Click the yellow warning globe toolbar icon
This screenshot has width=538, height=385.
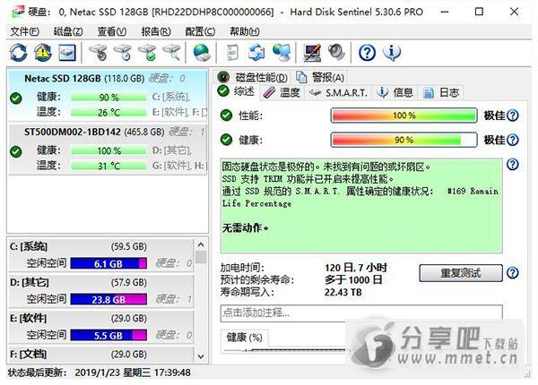[x=42, y=53]
